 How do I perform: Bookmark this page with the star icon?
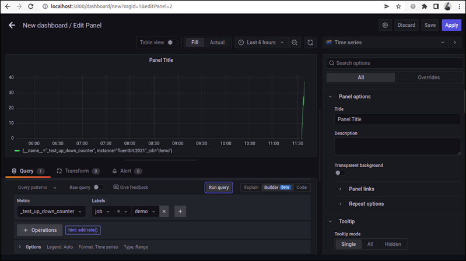398,6
